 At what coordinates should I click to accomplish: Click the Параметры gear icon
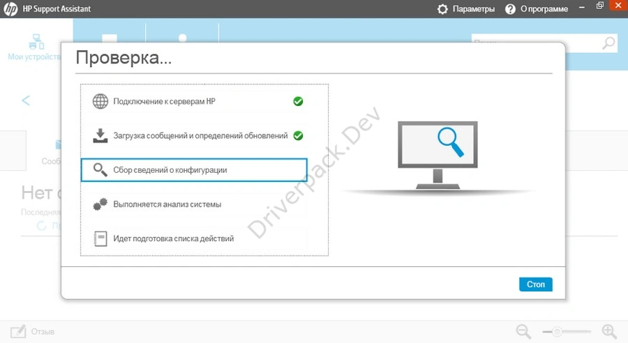pyautogui.click(x=442, y=9)
